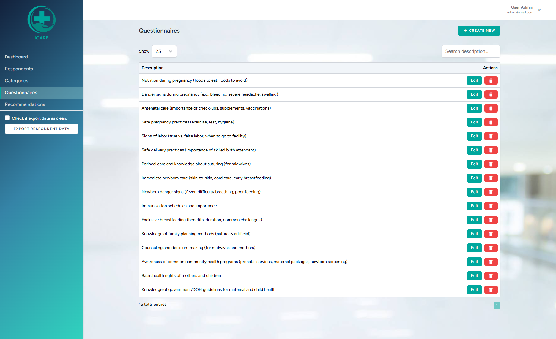Image resolution: width=556 pixels, height=339 pixels.
Task: Click the ICARE logo in the sidebar
Action: click(41, 22)
